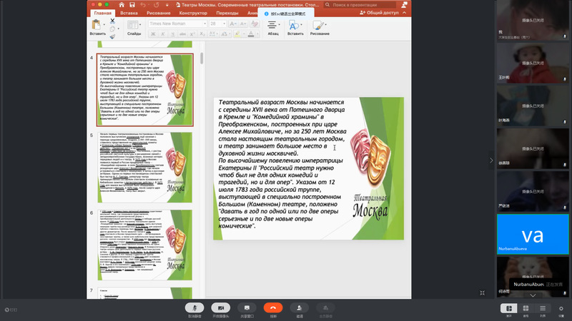
Task: Undo the last action in PowerPoint
Action: click(x=143, y=5)
